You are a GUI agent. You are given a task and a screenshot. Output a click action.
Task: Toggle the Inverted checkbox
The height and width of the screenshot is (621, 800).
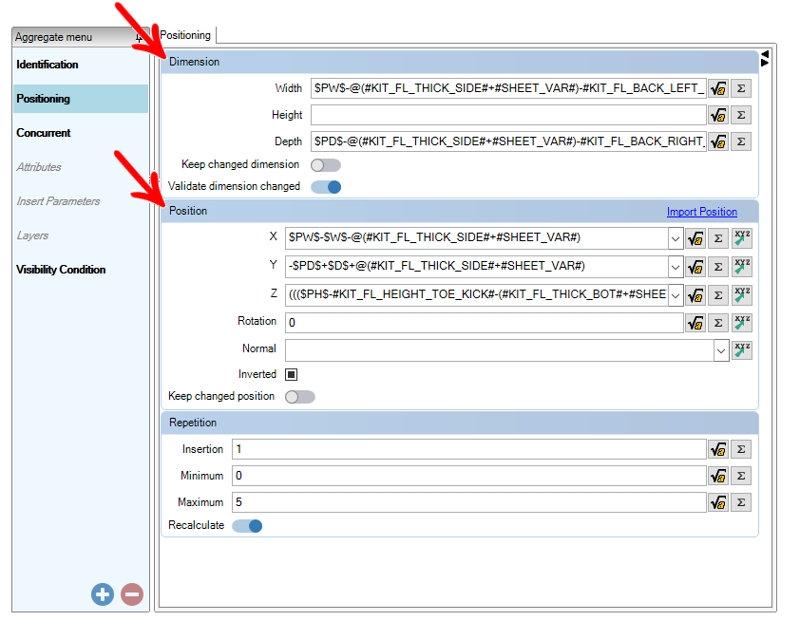[291, 375]
